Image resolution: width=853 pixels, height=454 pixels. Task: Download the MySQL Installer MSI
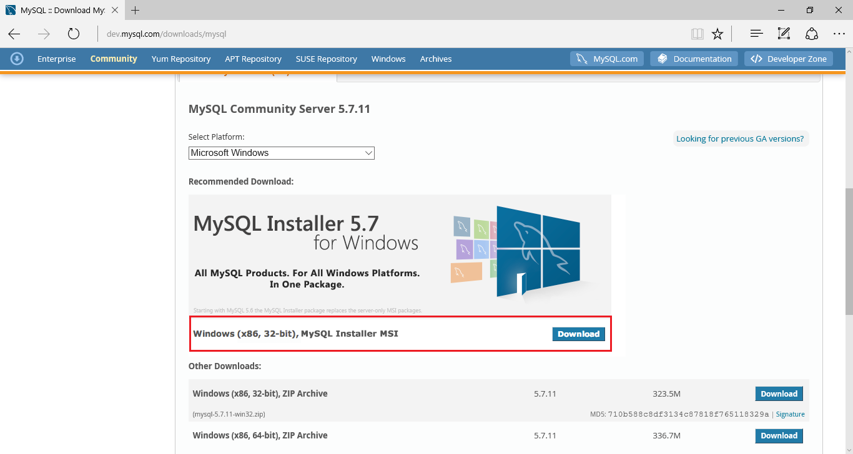click(x=578, y=334)
